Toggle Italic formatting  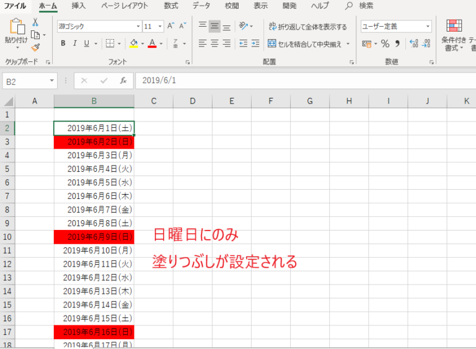point(74,43)
